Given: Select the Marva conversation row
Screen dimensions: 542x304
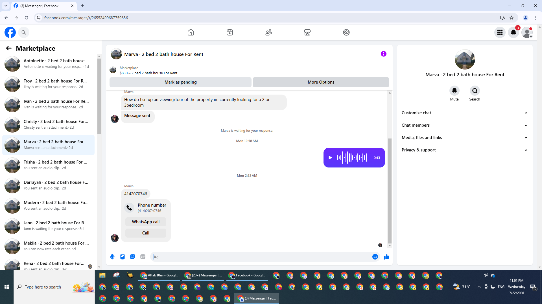Looking at the screenshot, I should [49, 145].
